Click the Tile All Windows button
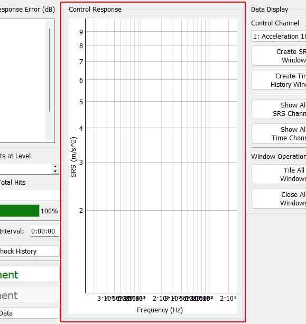Image resolution: width=306 pixels, height=324 pixels. pyautogui.click(x=279, y=174)
